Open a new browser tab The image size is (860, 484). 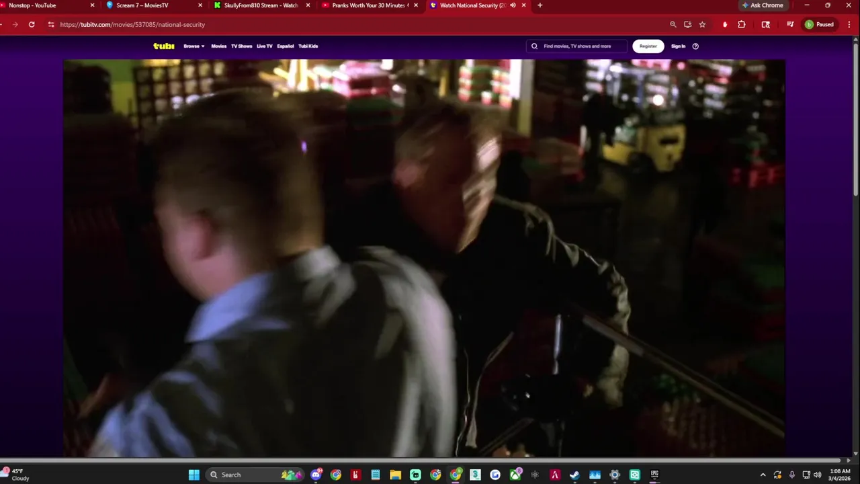click(x=540, y=5)
